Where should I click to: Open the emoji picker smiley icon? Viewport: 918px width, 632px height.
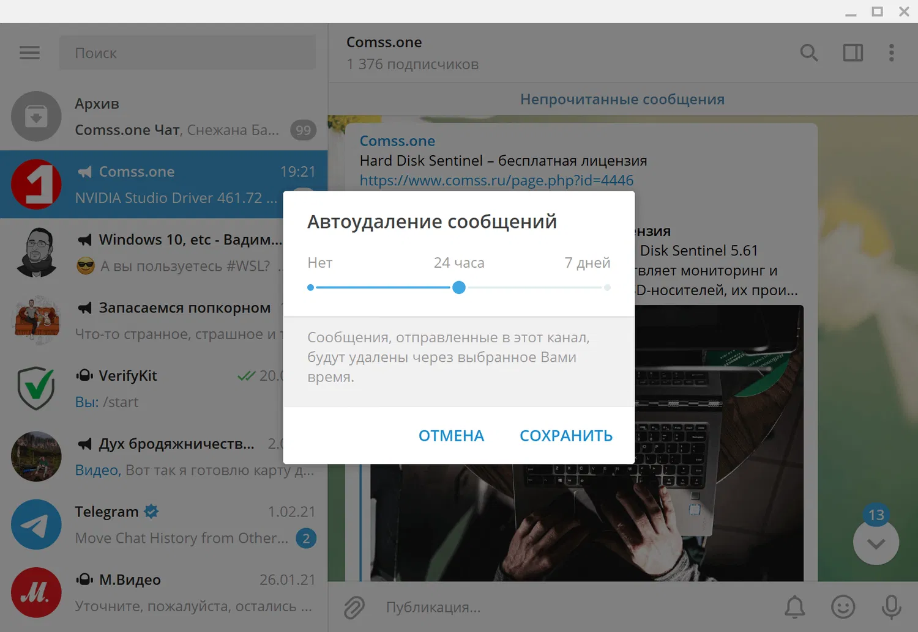843,607
